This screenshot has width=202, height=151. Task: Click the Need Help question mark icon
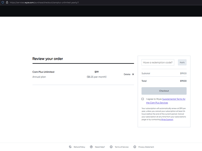tap(91, 147)
